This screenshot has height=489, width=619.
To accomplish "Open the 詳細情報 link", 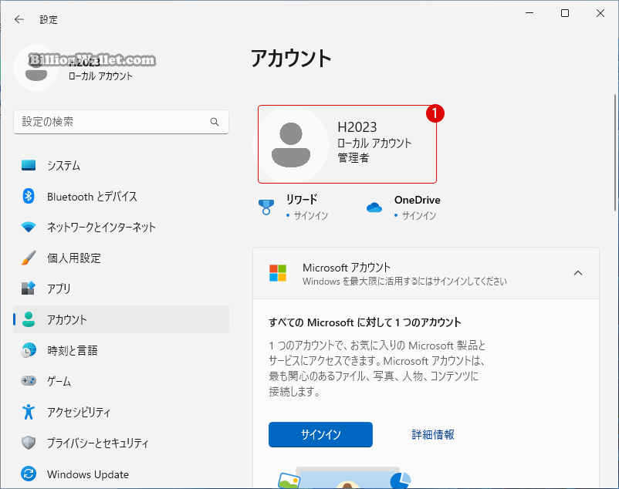I will pos(433,434).
